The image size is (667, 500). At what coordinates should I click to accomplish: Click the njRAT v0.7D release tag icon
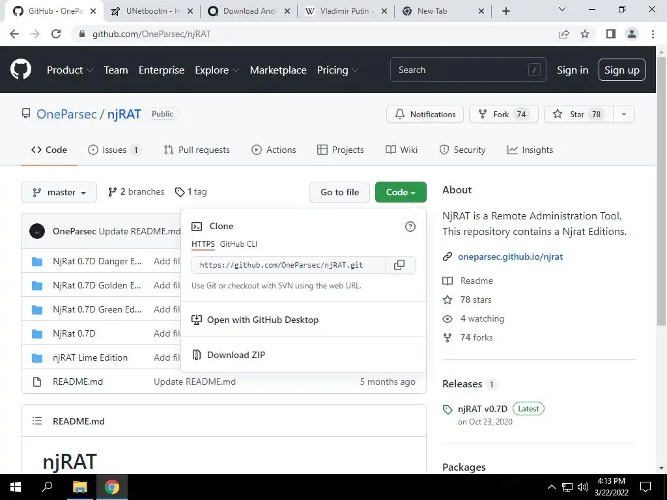pos(447,410)
